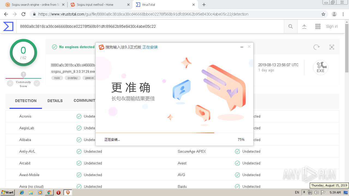Click the SecureAge APEX engine name
Screen dimensions: 349x196
tap(192, 151)
